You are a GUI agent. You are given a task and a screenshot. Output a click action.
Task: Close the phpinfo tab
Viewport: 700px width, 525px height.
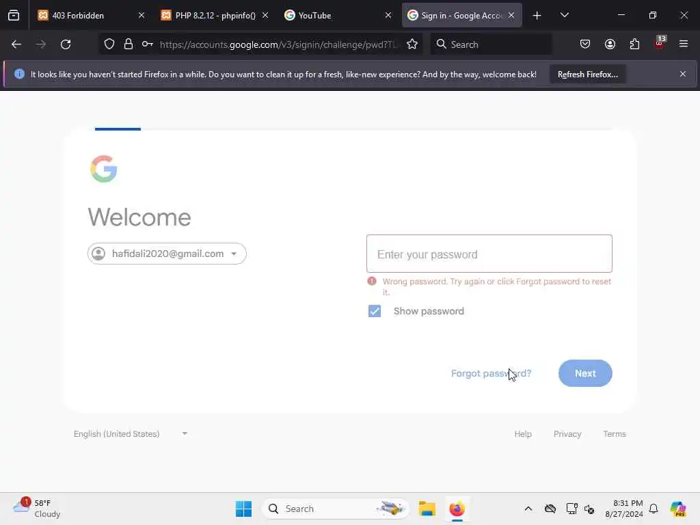265,15
